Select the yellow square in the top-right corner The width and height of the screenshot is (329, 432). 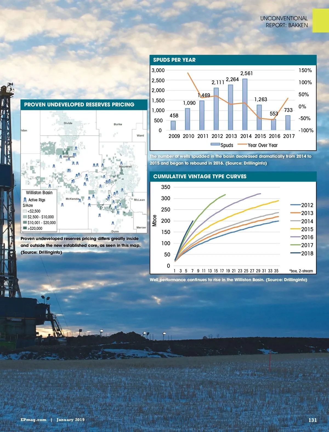[321, 21]
